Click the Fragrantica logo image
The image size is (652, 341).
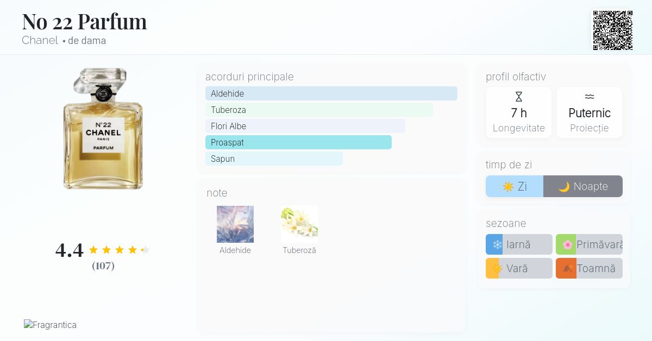[50, 325]
